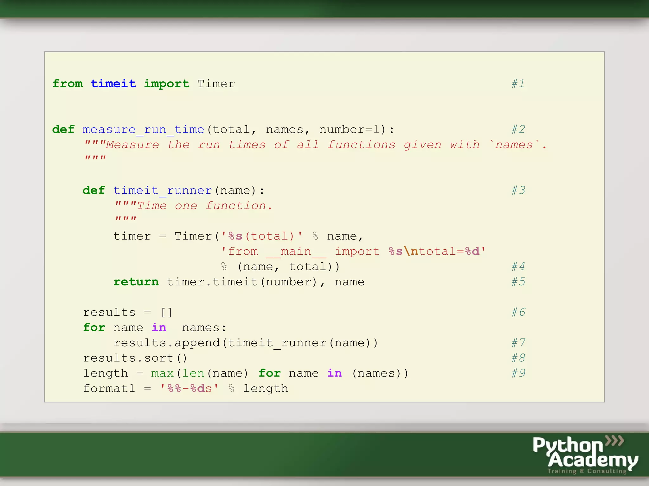
Task: Click the 'length = max(len(name)' line
Action: [246, 373]
